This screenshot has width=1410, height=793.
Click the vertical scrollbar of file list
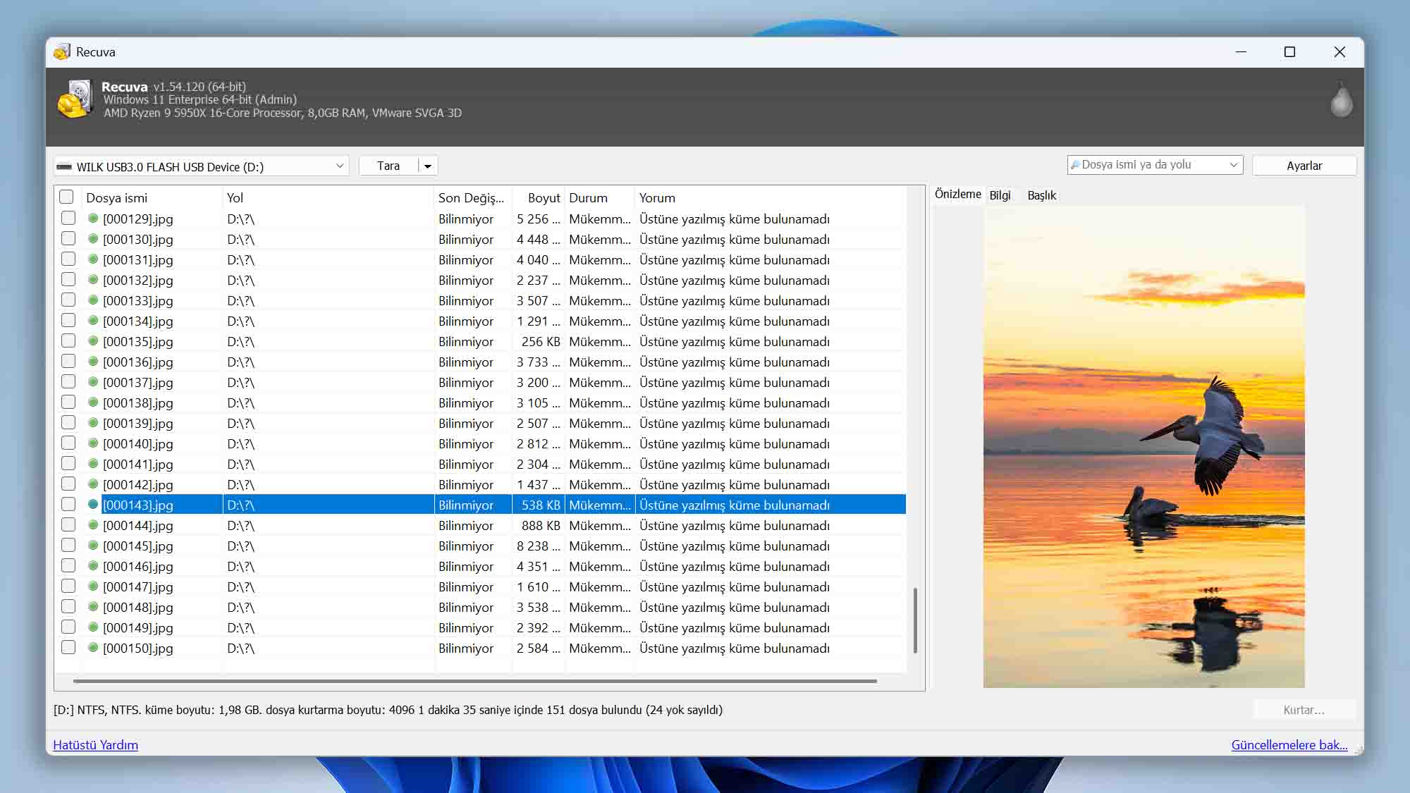[x=915, y=620]
